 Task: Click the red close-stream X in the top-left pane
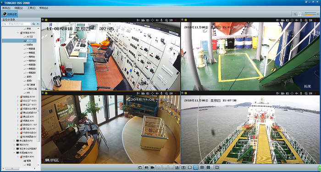176,20
